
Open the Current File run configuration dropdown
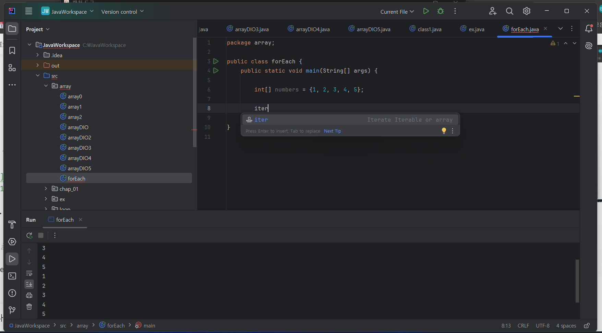pos(397,12)
